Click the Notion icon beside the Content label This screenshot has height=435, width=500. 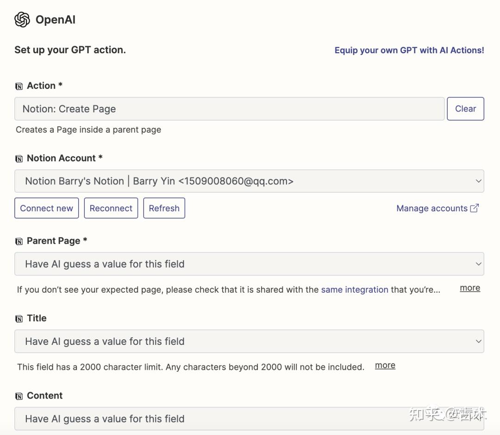19,396
